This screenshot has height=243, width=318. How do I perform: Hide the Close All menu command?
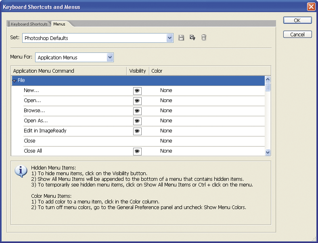(x=137, y=151)
